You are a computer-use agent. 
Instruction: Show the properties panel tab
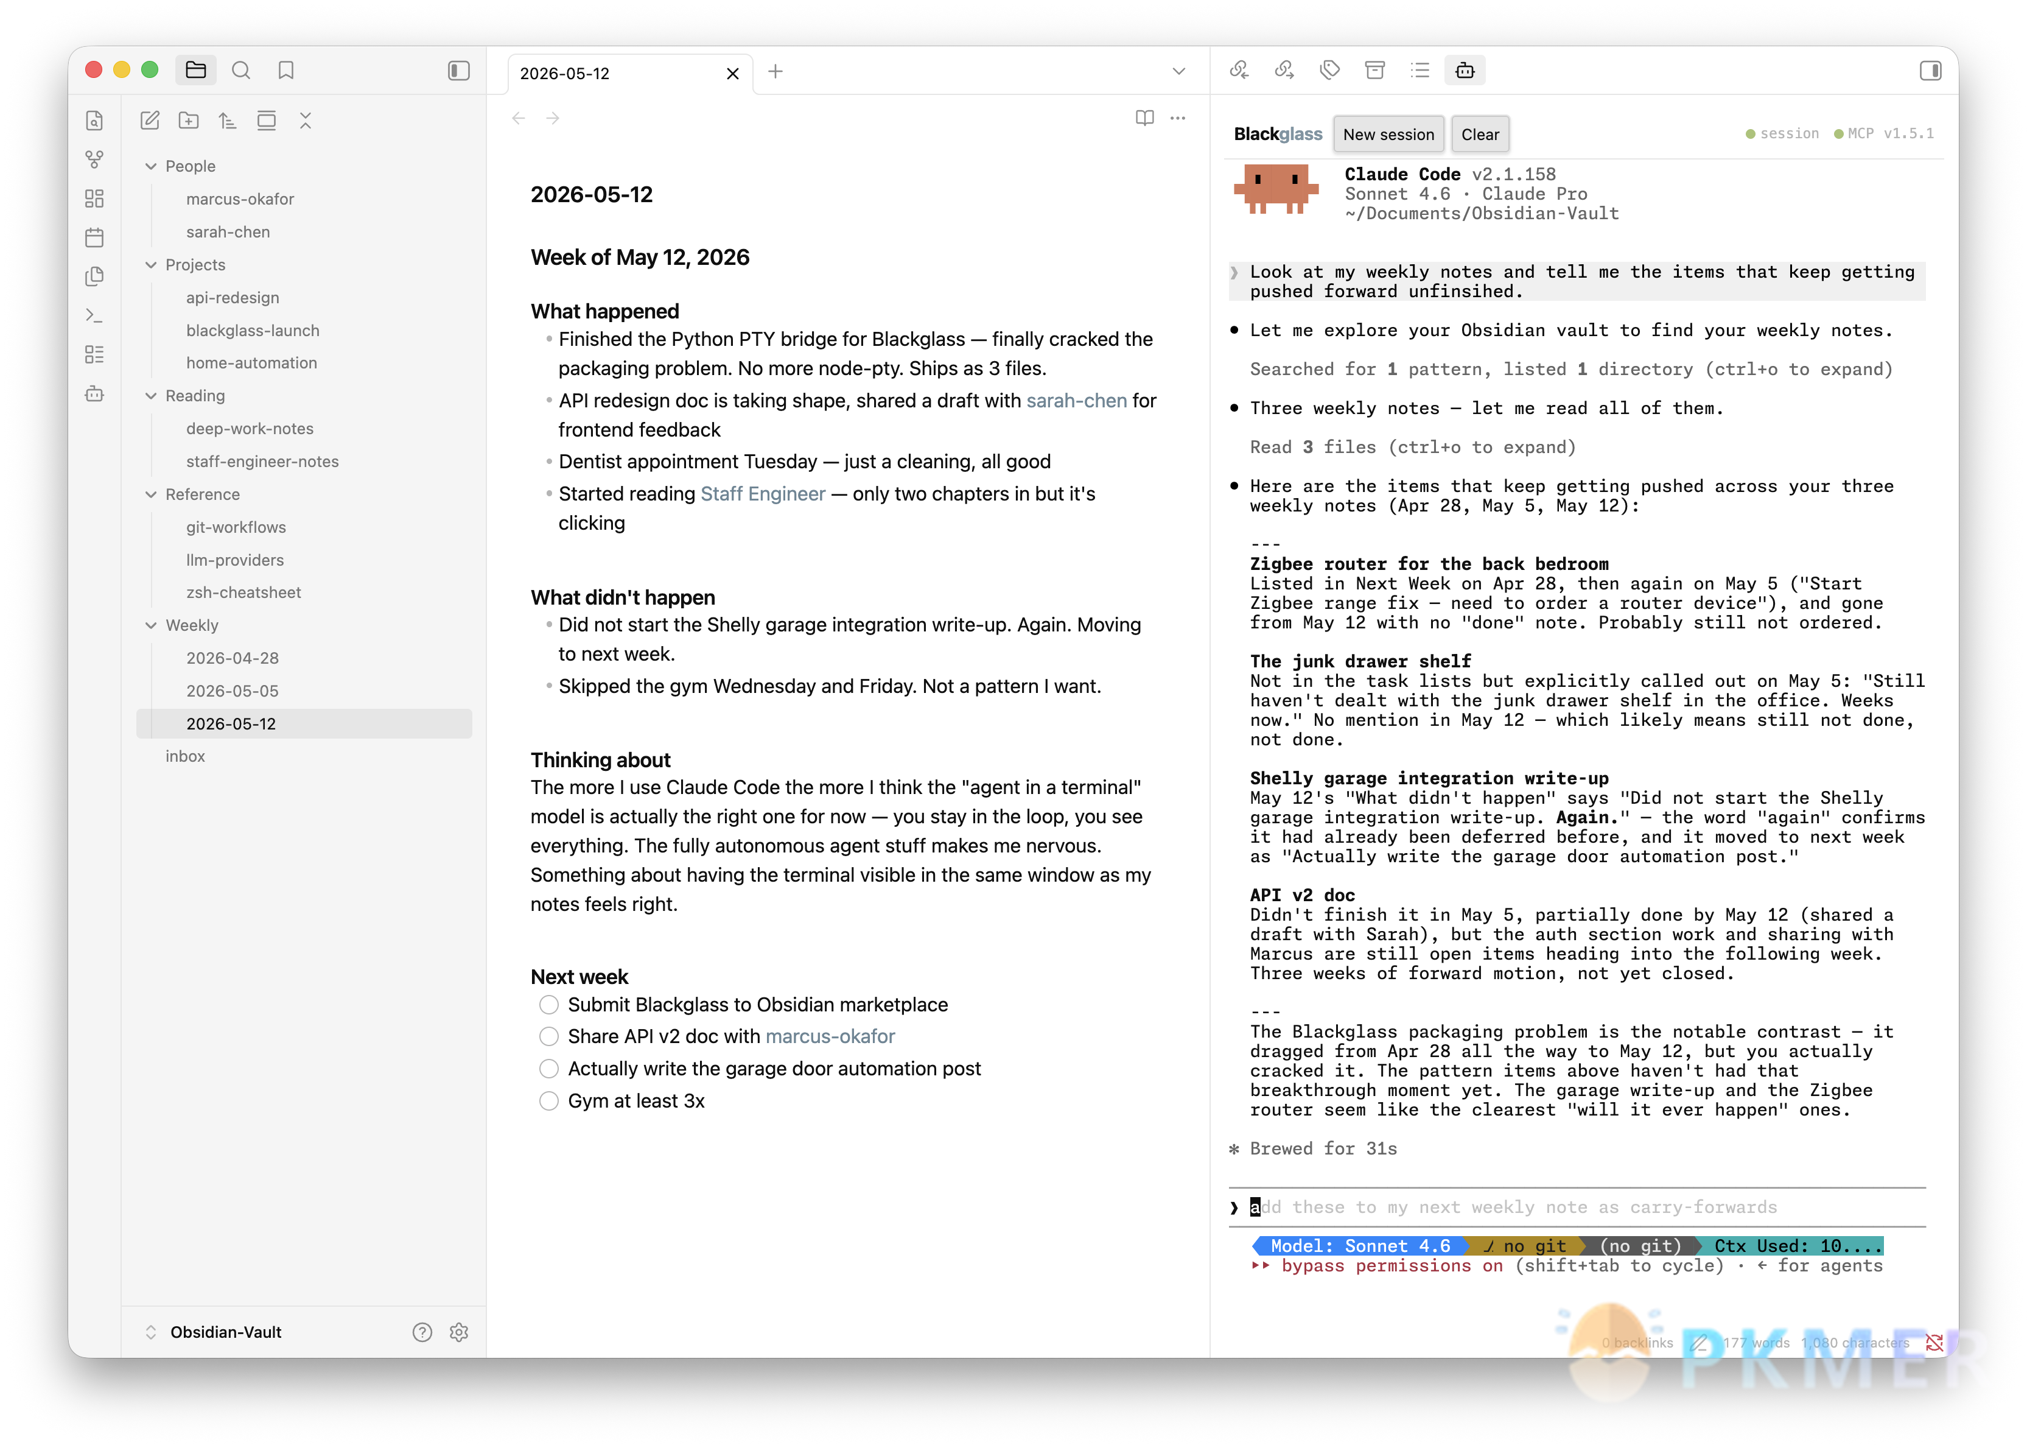coord(1374,71)
